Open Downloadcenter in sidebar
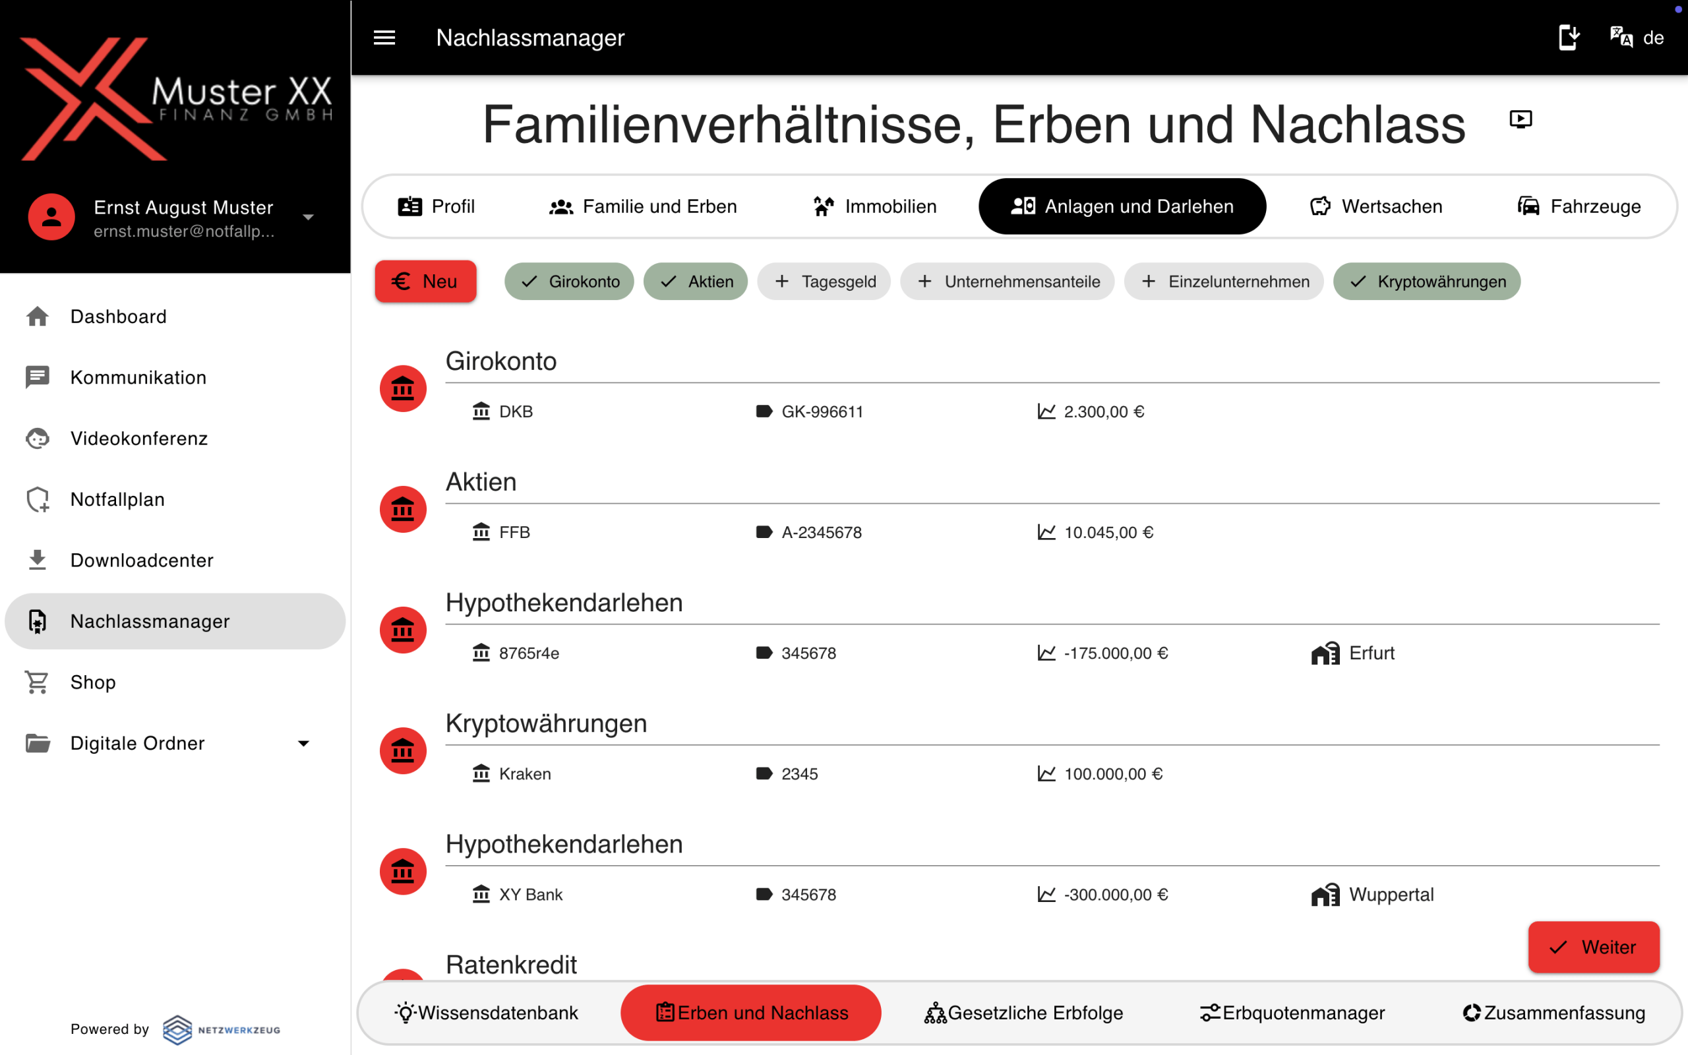The image size is (1688, 1055). [175, 560]
